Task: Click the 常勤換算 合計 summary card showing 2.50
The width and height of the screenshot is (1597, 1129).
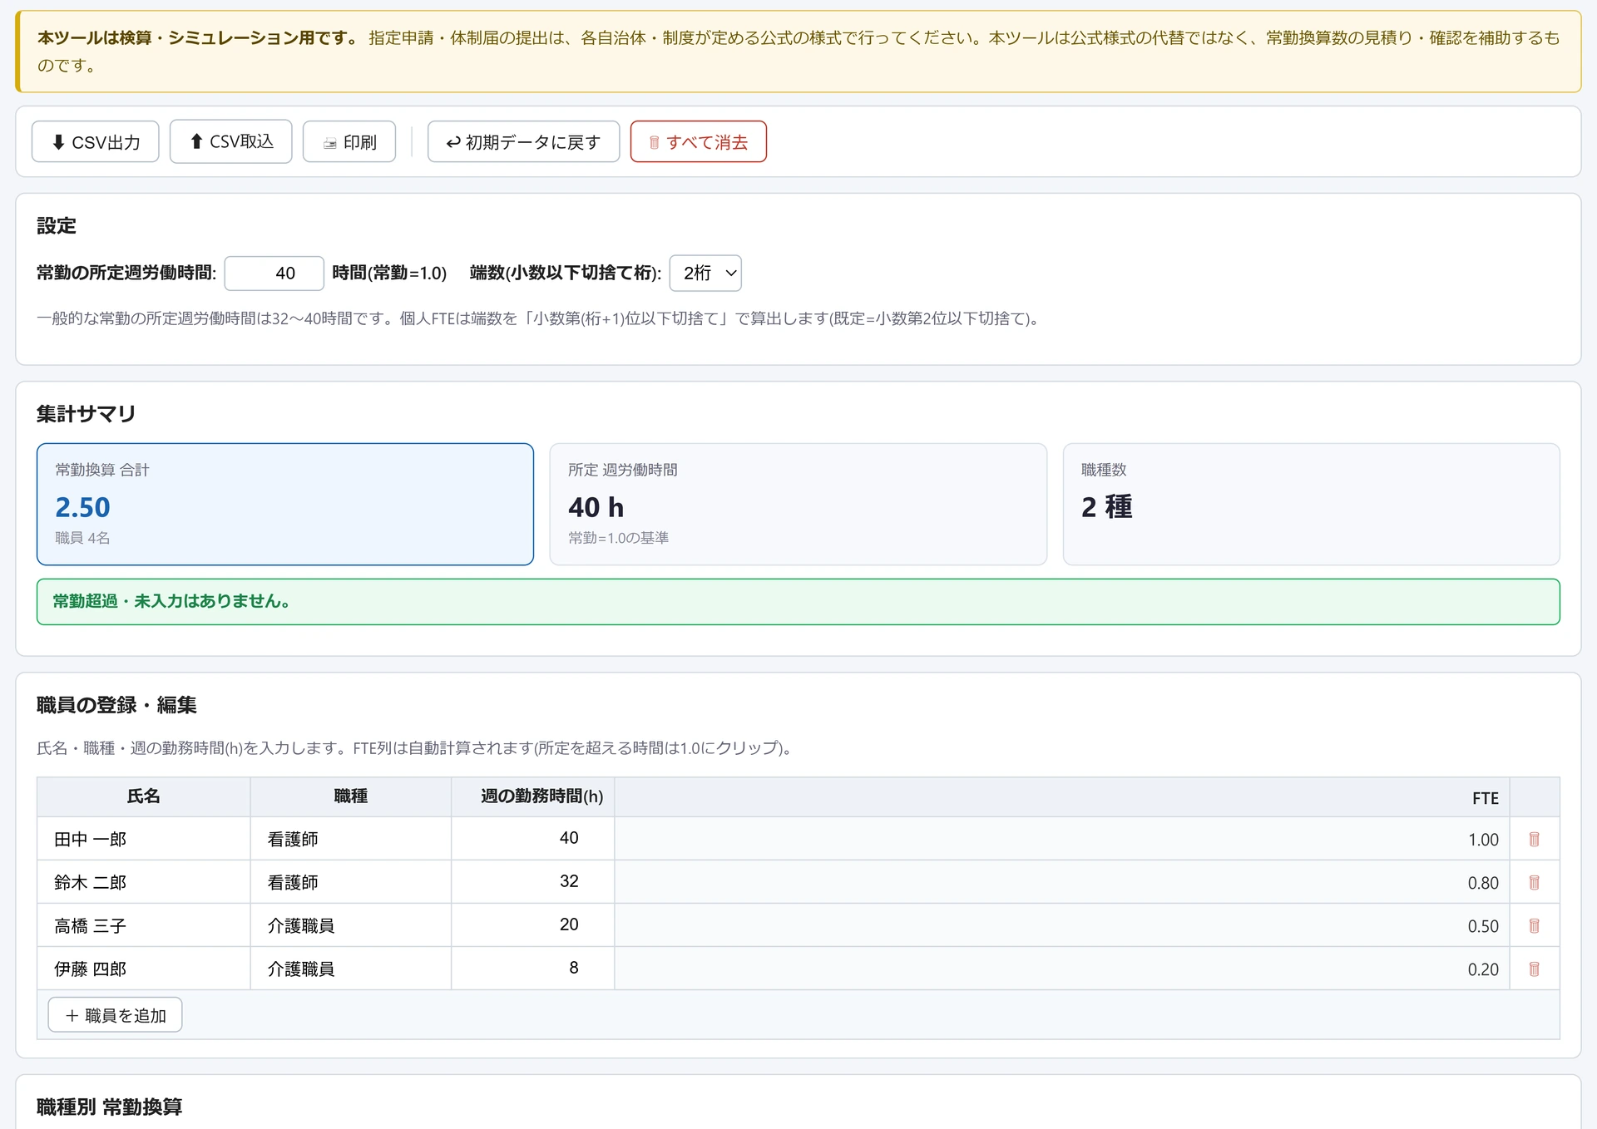Action: pyautogui.click(x=285, y=504)
